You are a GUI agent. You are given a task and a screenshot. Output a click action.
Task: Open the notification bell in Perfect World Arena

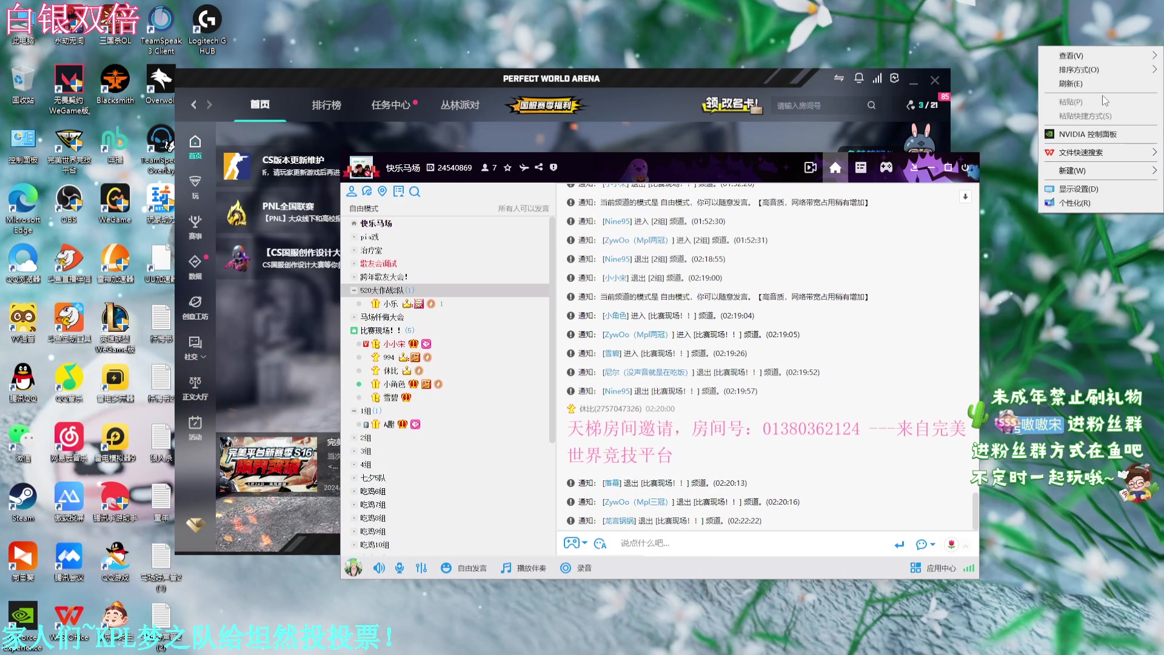pyautogui.click(x=858, y=78)
